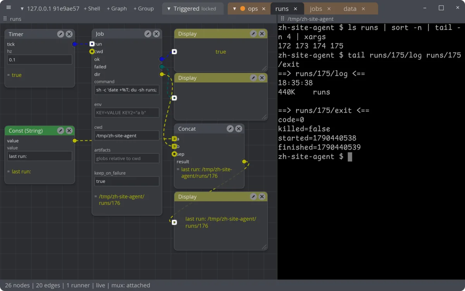This screenshot has height=291, width=465.
Task: Close the data tab
Action: click(363, 9)
